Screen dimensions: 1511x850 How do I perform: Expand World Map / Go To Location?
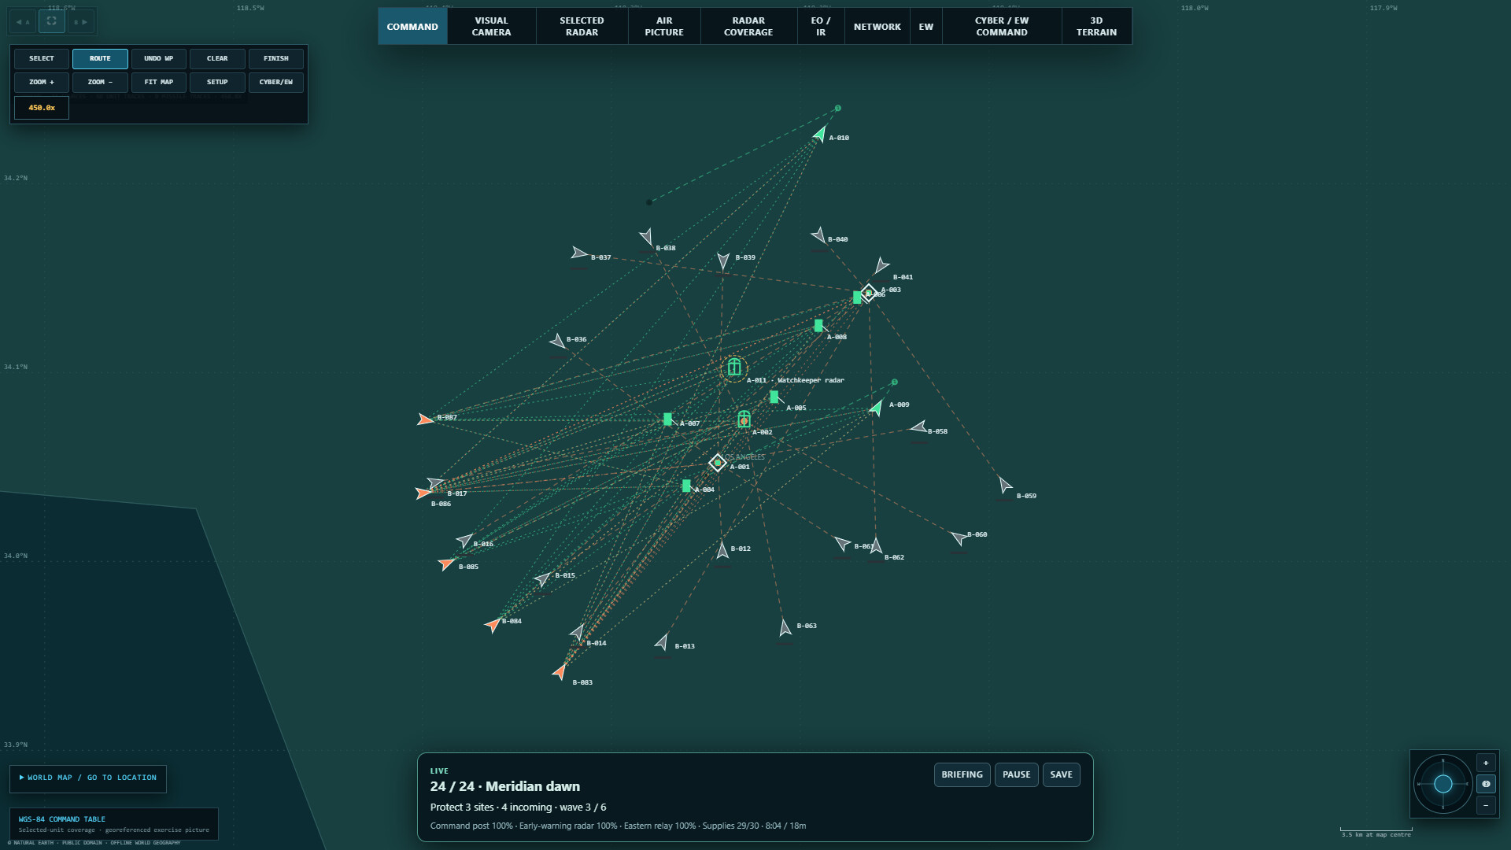click(x=88, y=778)
